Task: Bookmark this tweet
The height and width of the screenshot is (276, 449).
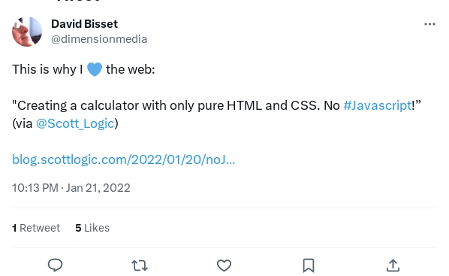Action: [309, 265]
